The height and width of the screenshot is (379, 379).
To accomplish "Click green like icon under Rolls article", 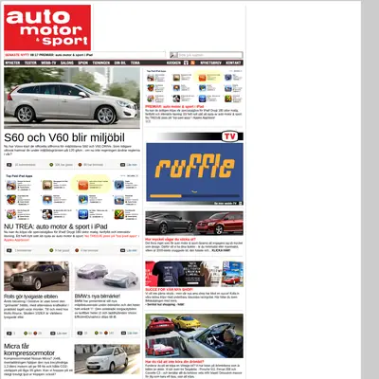I will click(x=26, y=334).
